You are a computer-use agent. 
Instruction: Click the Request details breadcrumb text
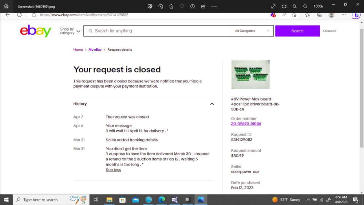pos(119,50)
